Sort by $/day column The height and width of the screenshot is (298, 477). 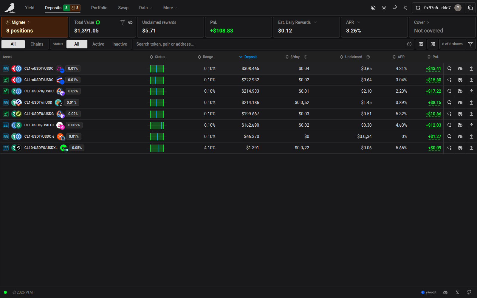coord(293,57)
